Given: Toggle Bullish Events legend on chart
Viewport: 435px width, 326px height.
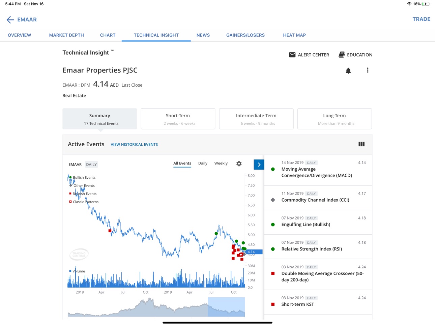Looking at the screenshot, I should pyautogui.click(x=83, y=178).
